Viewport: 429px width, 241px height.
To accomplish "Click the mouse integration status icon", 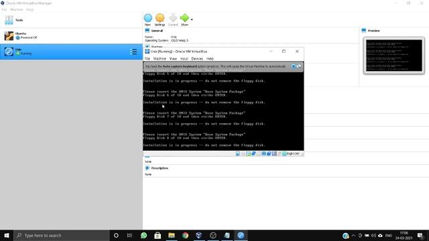I will pos(280,153).
